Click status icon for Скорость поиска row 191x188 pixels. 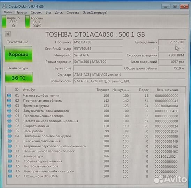pyautogui.click(x=9, y=126)
